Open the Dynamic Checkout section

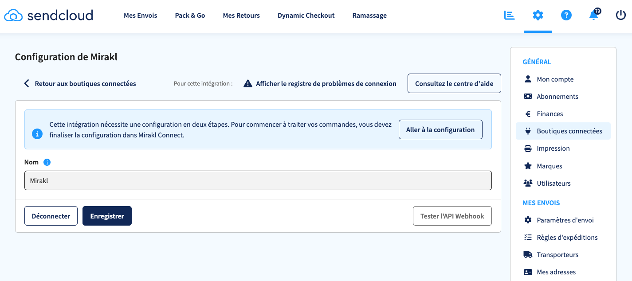(306, 15)
